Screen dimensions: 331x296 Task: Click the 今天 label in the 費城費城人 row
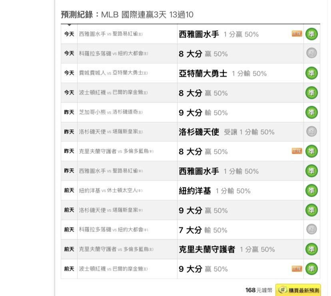pos(69,73)
